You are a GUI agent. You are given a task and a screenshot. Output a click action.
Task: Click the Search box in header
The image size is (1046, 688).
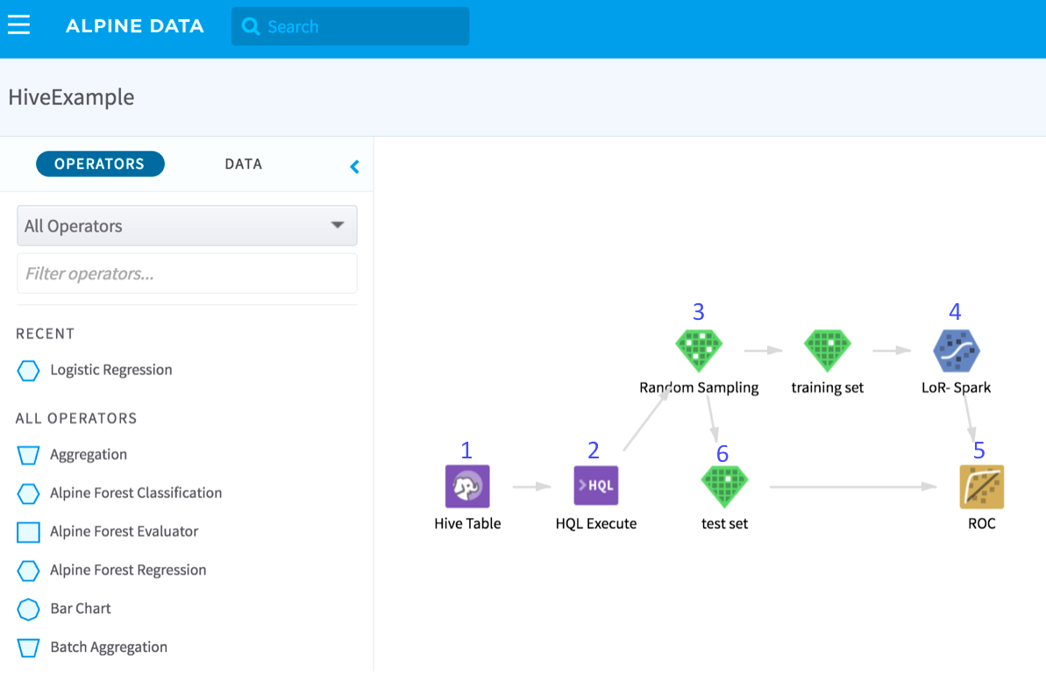[351, 26]
